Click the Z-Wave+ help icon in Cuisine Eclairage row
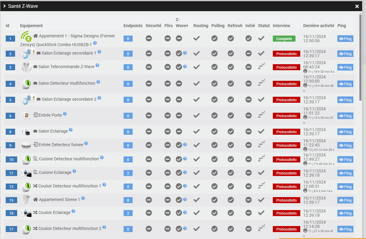 click(x=185, y=172)
